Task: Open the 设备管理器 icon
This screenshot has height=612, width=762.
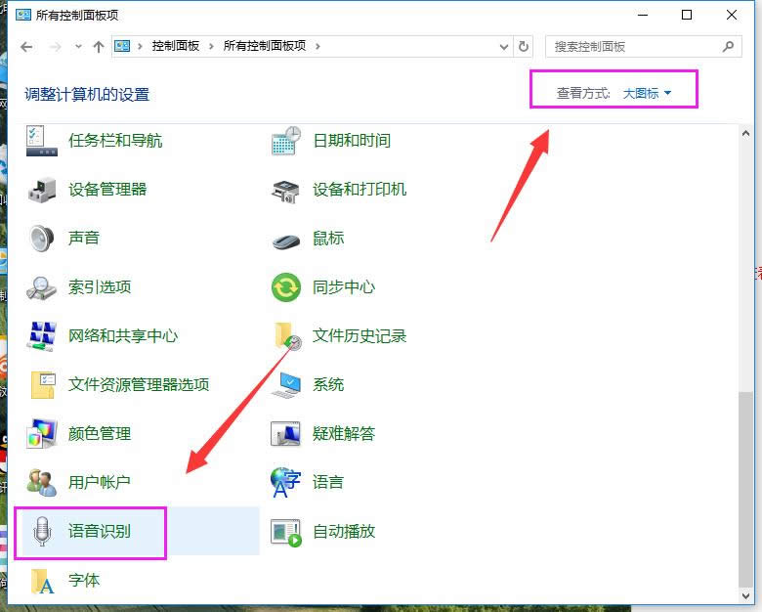Action: pos(41,190)
